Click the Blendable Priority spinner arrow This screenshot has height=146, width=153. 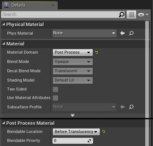[89, 141]
